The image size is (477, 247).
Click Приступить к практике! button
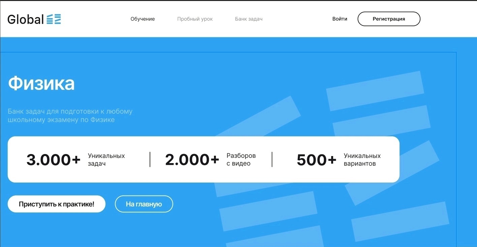pos(57,204)
